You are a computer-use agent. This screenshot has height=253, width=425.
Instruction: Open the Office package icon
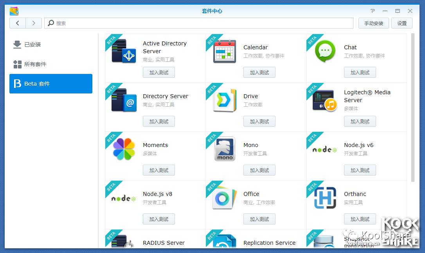[224, 198]
